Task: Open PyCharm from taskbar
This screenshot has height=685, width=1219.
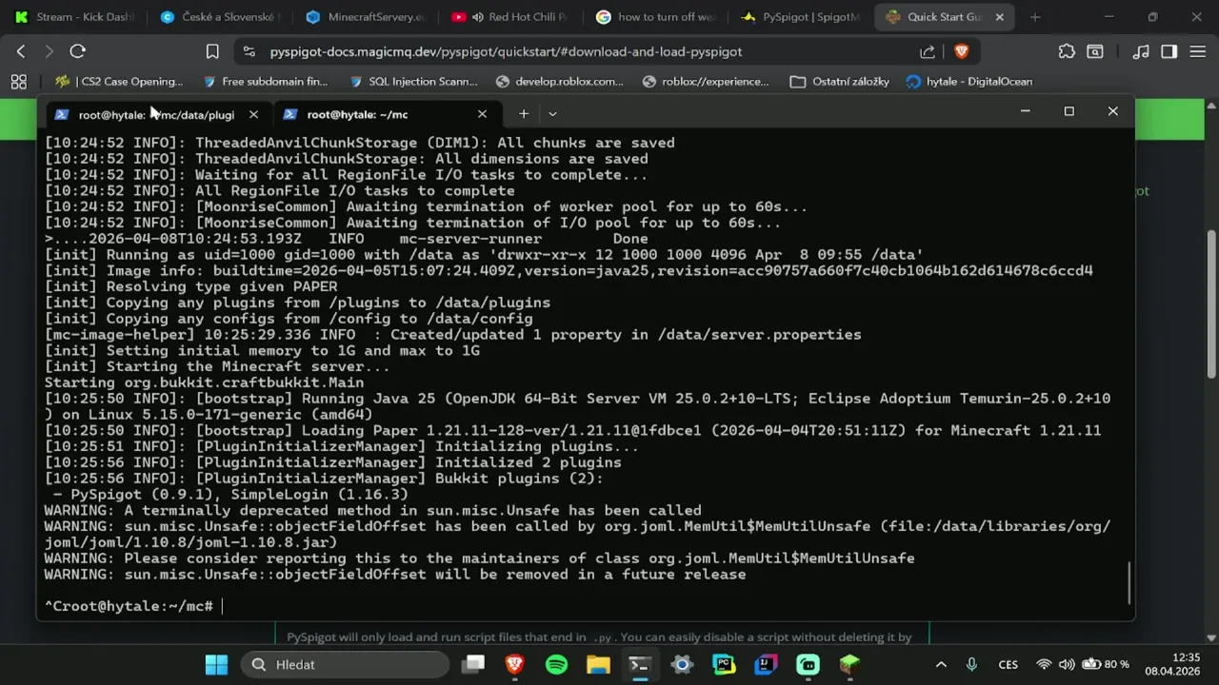Action: (724, 664)
